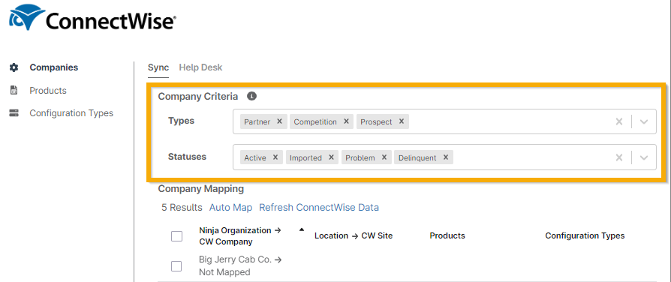Image resolution: width=671 pixels, height=282 pixels.
Task: Click the Statuses field label
Action: pos(187,157)
